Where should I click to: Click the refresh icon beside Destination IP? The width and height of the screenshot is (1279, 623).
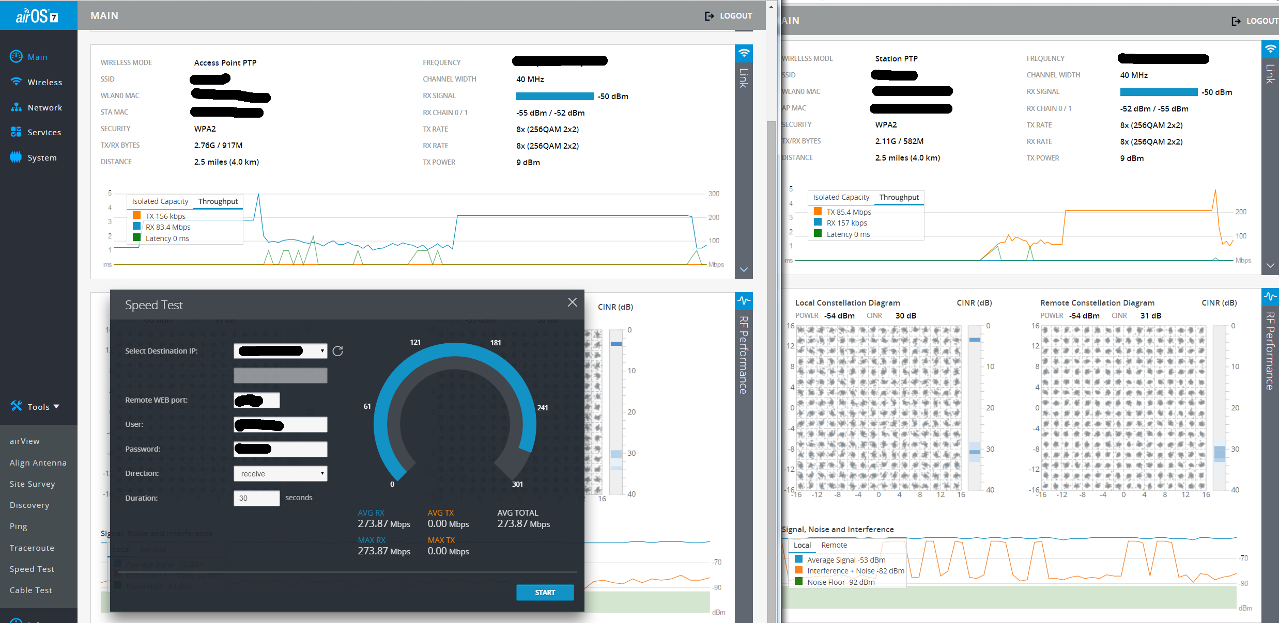click(338, 351)
